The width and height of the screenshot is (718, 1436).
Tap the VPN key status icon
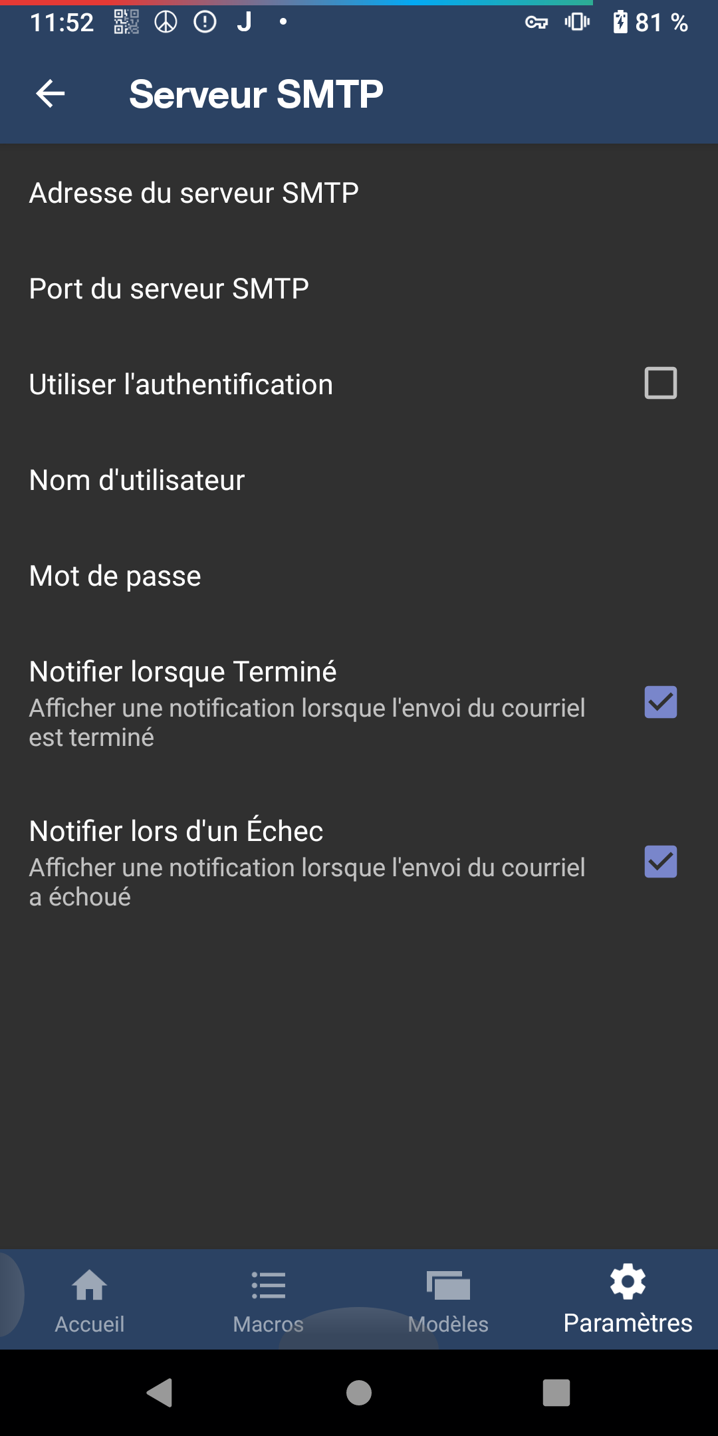pyautogui.click(x=536, y=23)
